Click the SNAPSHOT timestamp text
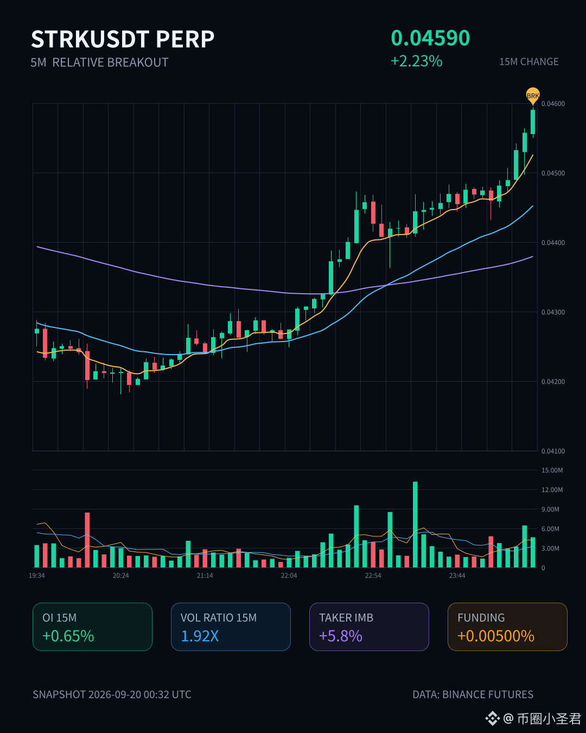Viewport: 586px width, 733px height. tap(112, 694)
